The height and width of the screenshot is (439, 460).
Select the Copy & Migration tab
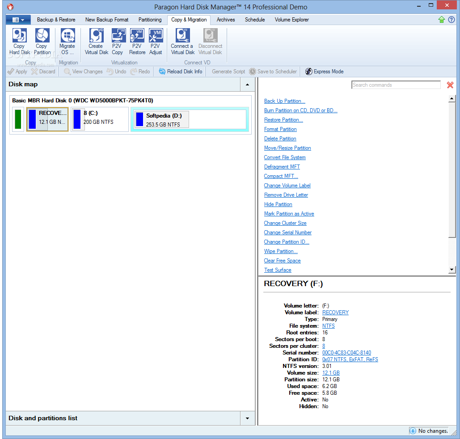click(x=189, y=20)
